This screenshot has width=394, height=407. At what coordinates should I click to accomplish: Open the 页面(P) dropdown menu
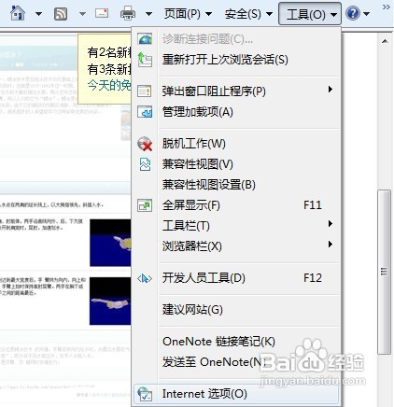click(188, 14)
